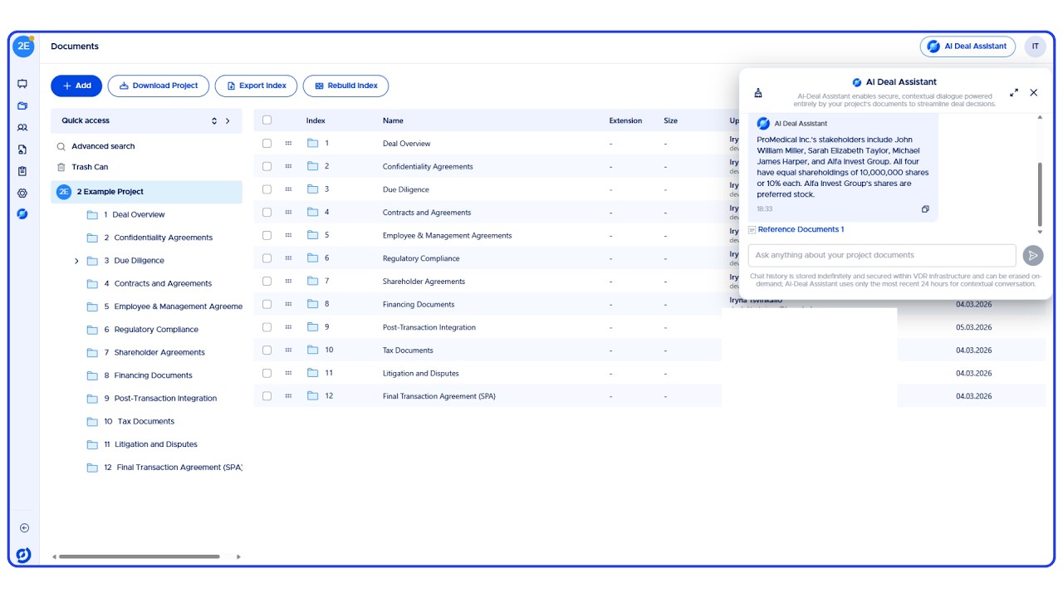Select 2 Example Project root node
Viewport: 1063px width, 598px height.
coord(146,192)
